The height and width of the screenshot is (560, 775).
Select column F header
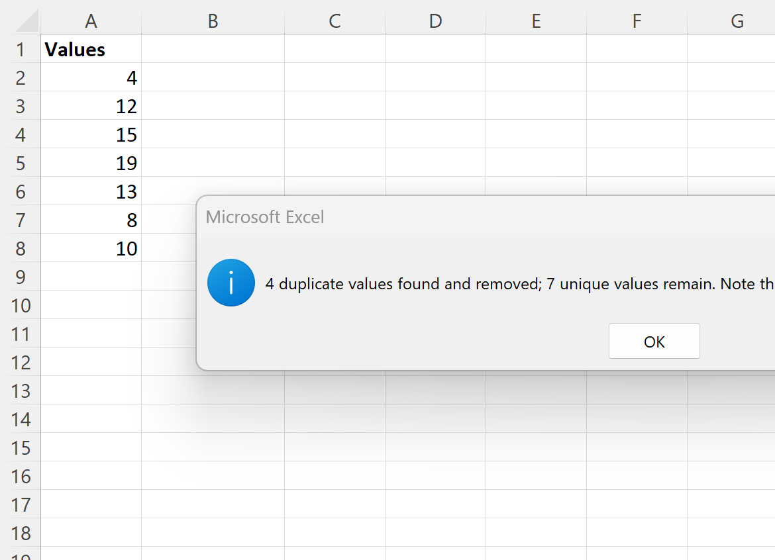[637, 21]
